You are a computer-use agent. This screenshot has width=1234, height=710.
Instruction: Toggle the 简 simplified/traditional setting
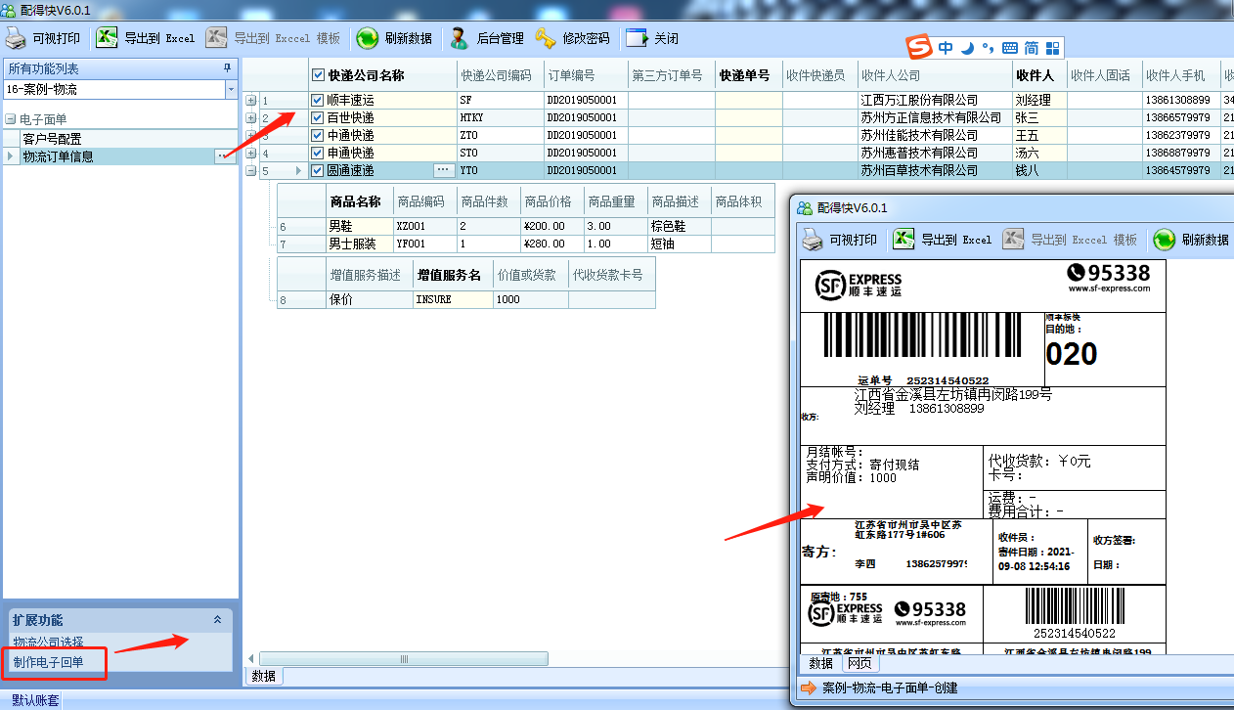(x=1031, y=48)
